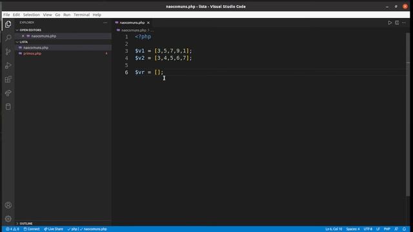Click the php validation status item
Screen dimensions: 413x232
click(72, 229)
